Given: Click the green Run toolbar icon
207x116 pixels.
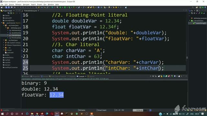Looking at the screenshot, I should tap(65, 7).
